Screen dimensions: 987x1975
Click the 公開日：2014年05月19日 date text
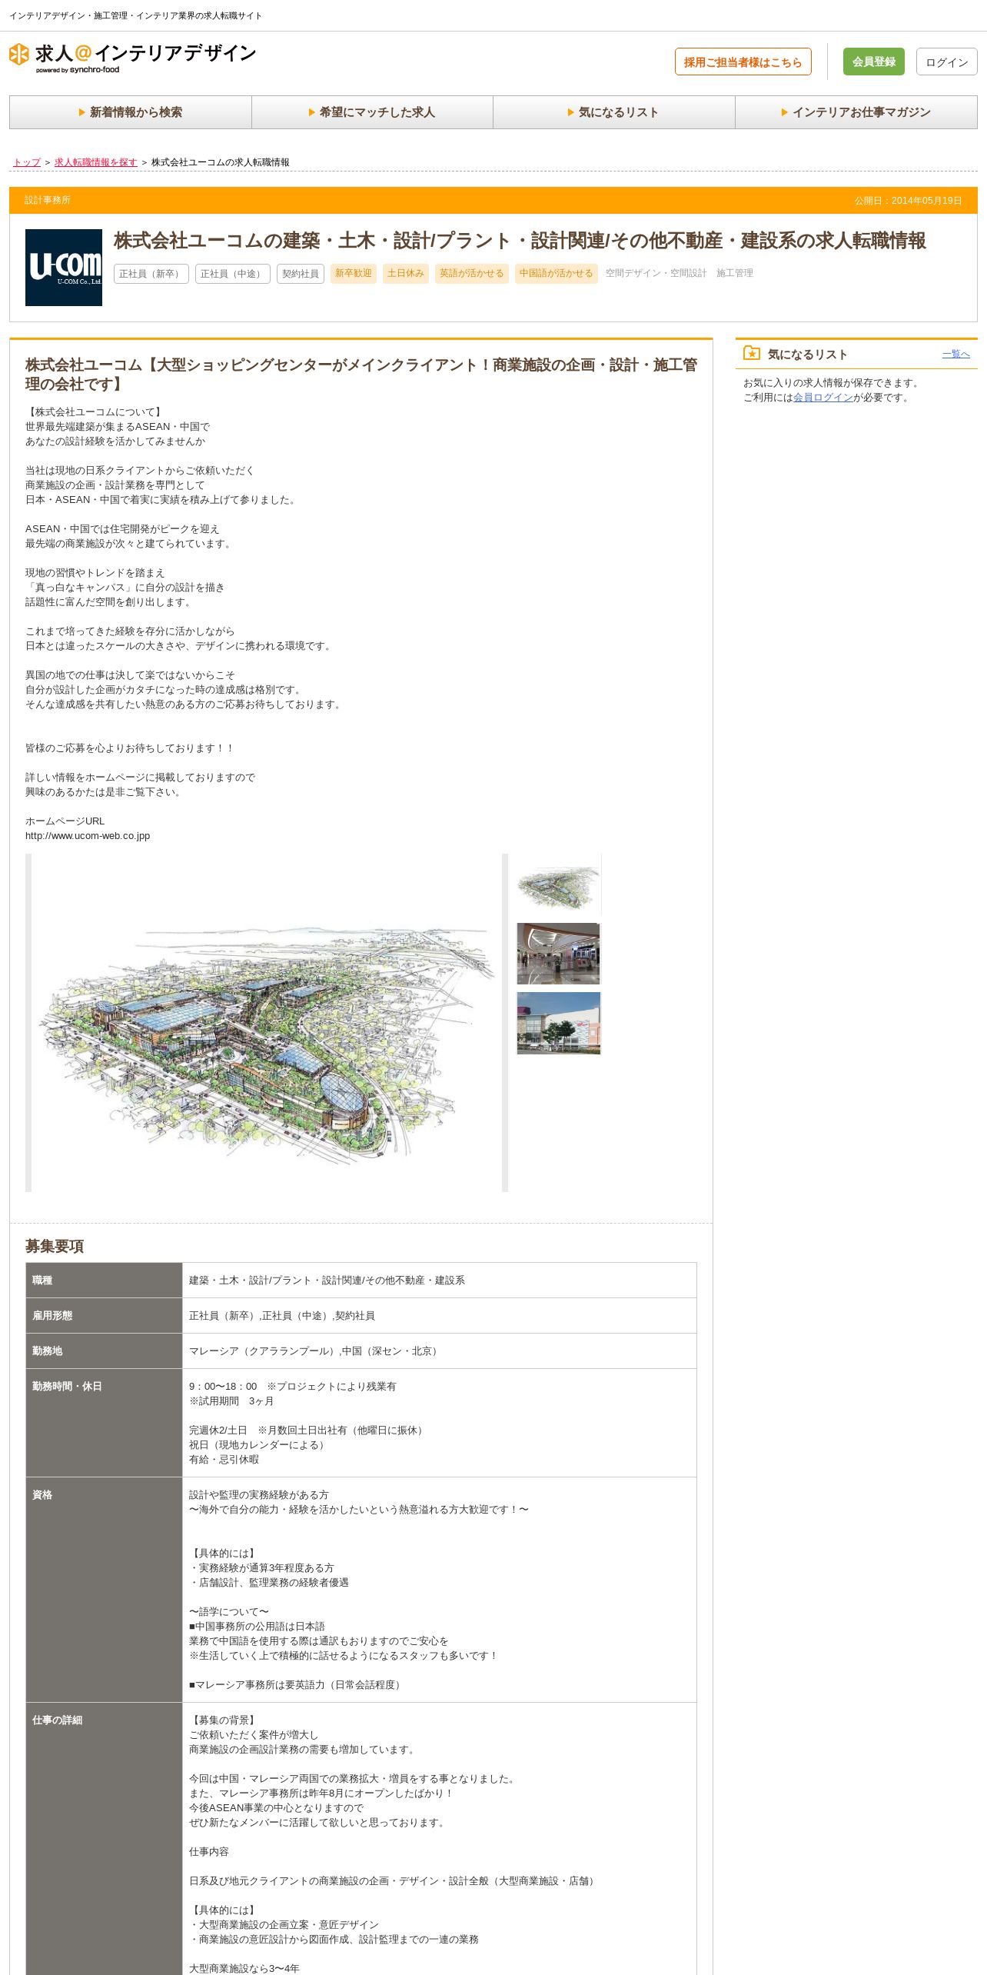click(x=909, y=201)
